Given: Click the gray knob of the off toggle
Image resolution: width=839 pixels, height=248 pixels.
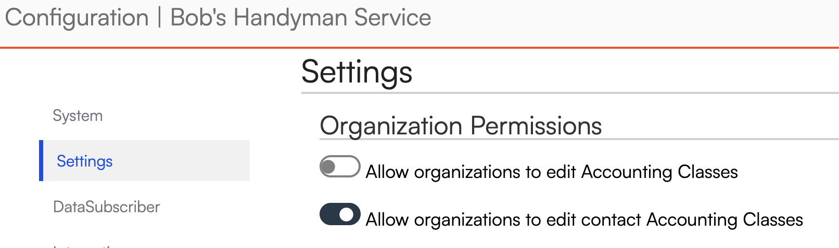Looking at the screenshot, I should [x=329, y=167].
